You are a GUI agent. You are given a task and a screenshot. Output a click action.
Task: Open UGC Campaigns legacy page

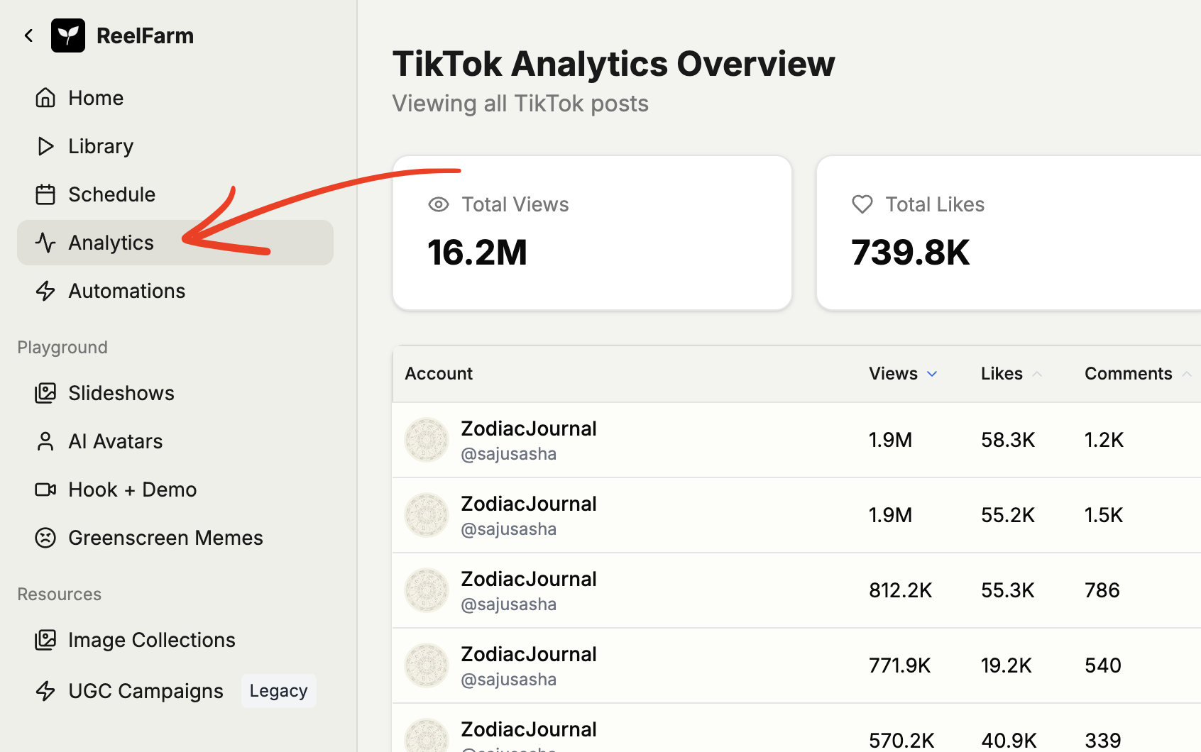pyautogui.click(x=146, y=691)
